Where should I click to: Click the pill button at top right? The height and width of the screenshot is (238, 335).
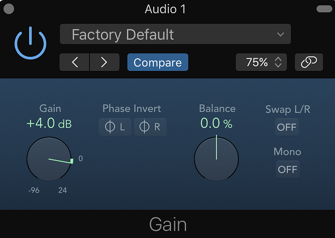tap(323, 9)
